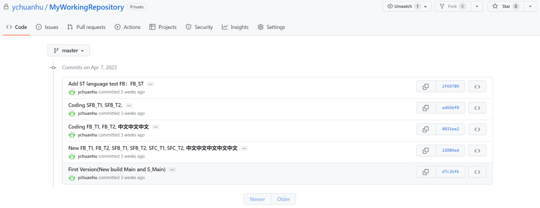Screen dimensions: 540x208
Task: Browse repository at commit 22086ed
Action: click(x=477, y=151)
